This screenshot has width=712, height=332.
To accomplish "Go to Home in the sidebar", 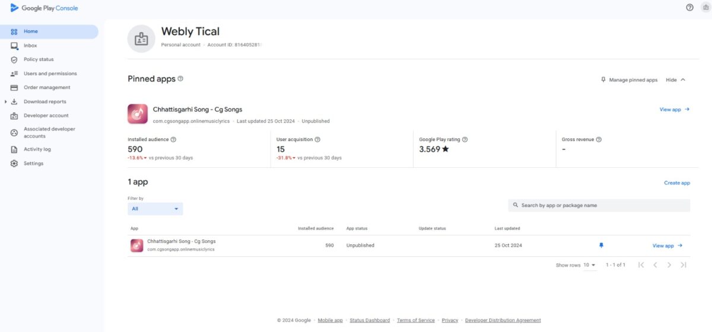I will [49, 31].
